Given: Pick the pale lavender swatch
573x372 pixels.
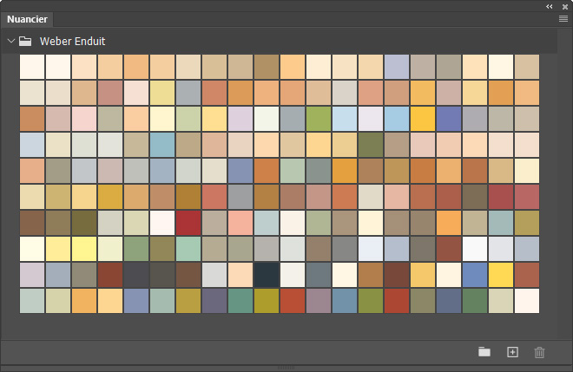Looking at the screenshot, I should (x=240, y=119).
